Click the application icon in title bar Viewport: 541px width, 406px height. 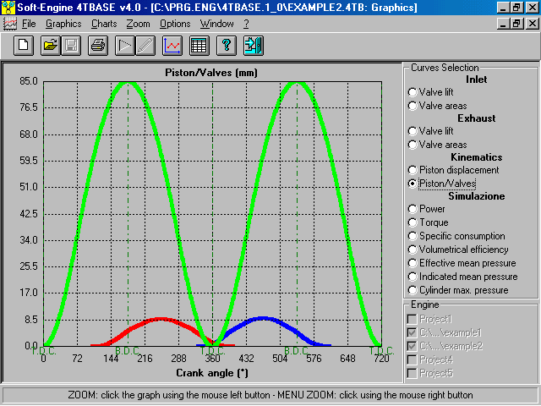click(8, 8)
